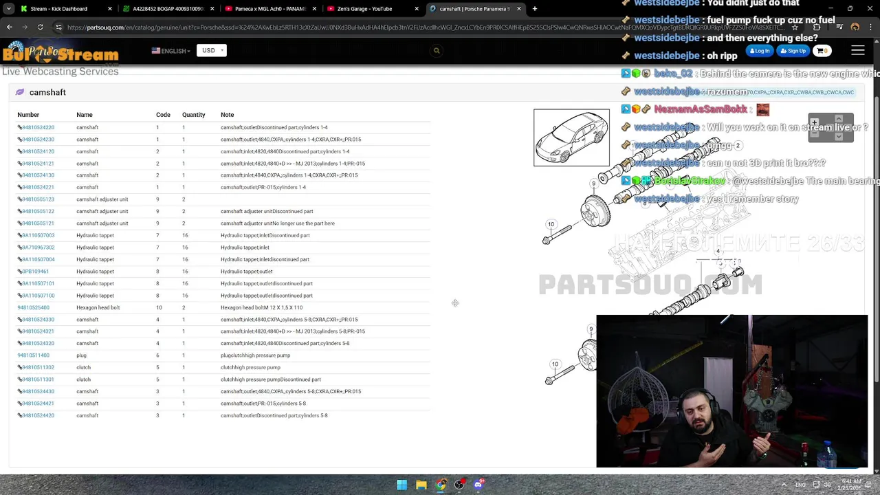Click note 'camshaft adjuster unitNo longer use the part here'

[x=278, y=223]
